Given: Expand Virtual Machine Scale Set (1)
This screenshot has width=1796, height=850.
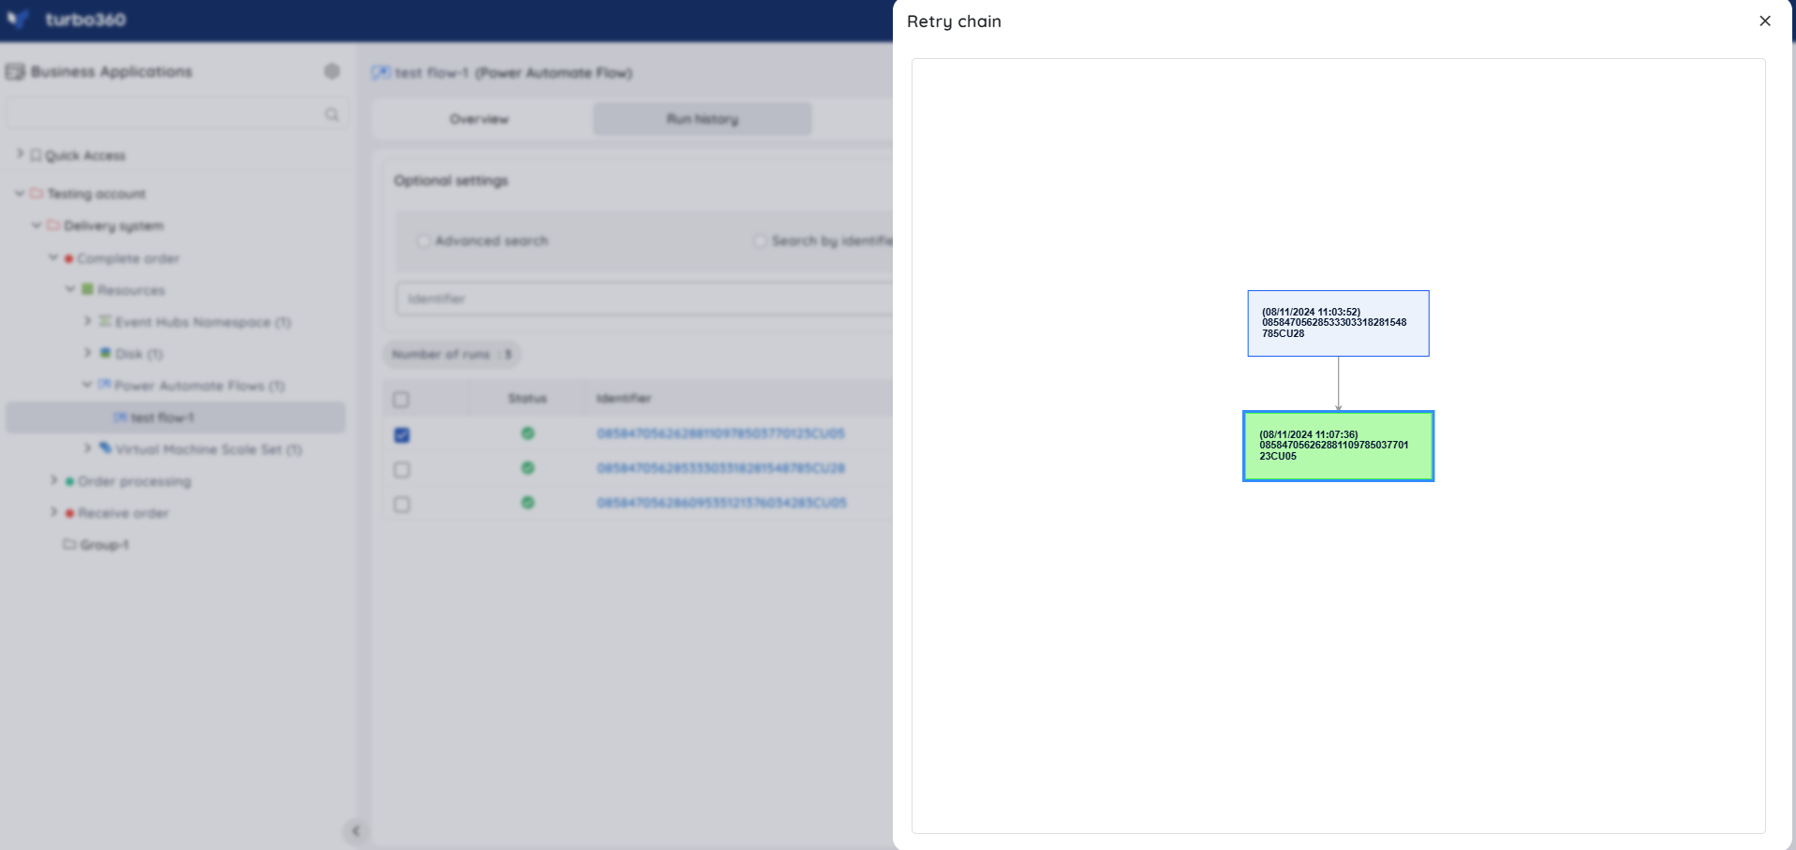Looking at the screenshot, I should pyautogui.click(x=87, y=447).
